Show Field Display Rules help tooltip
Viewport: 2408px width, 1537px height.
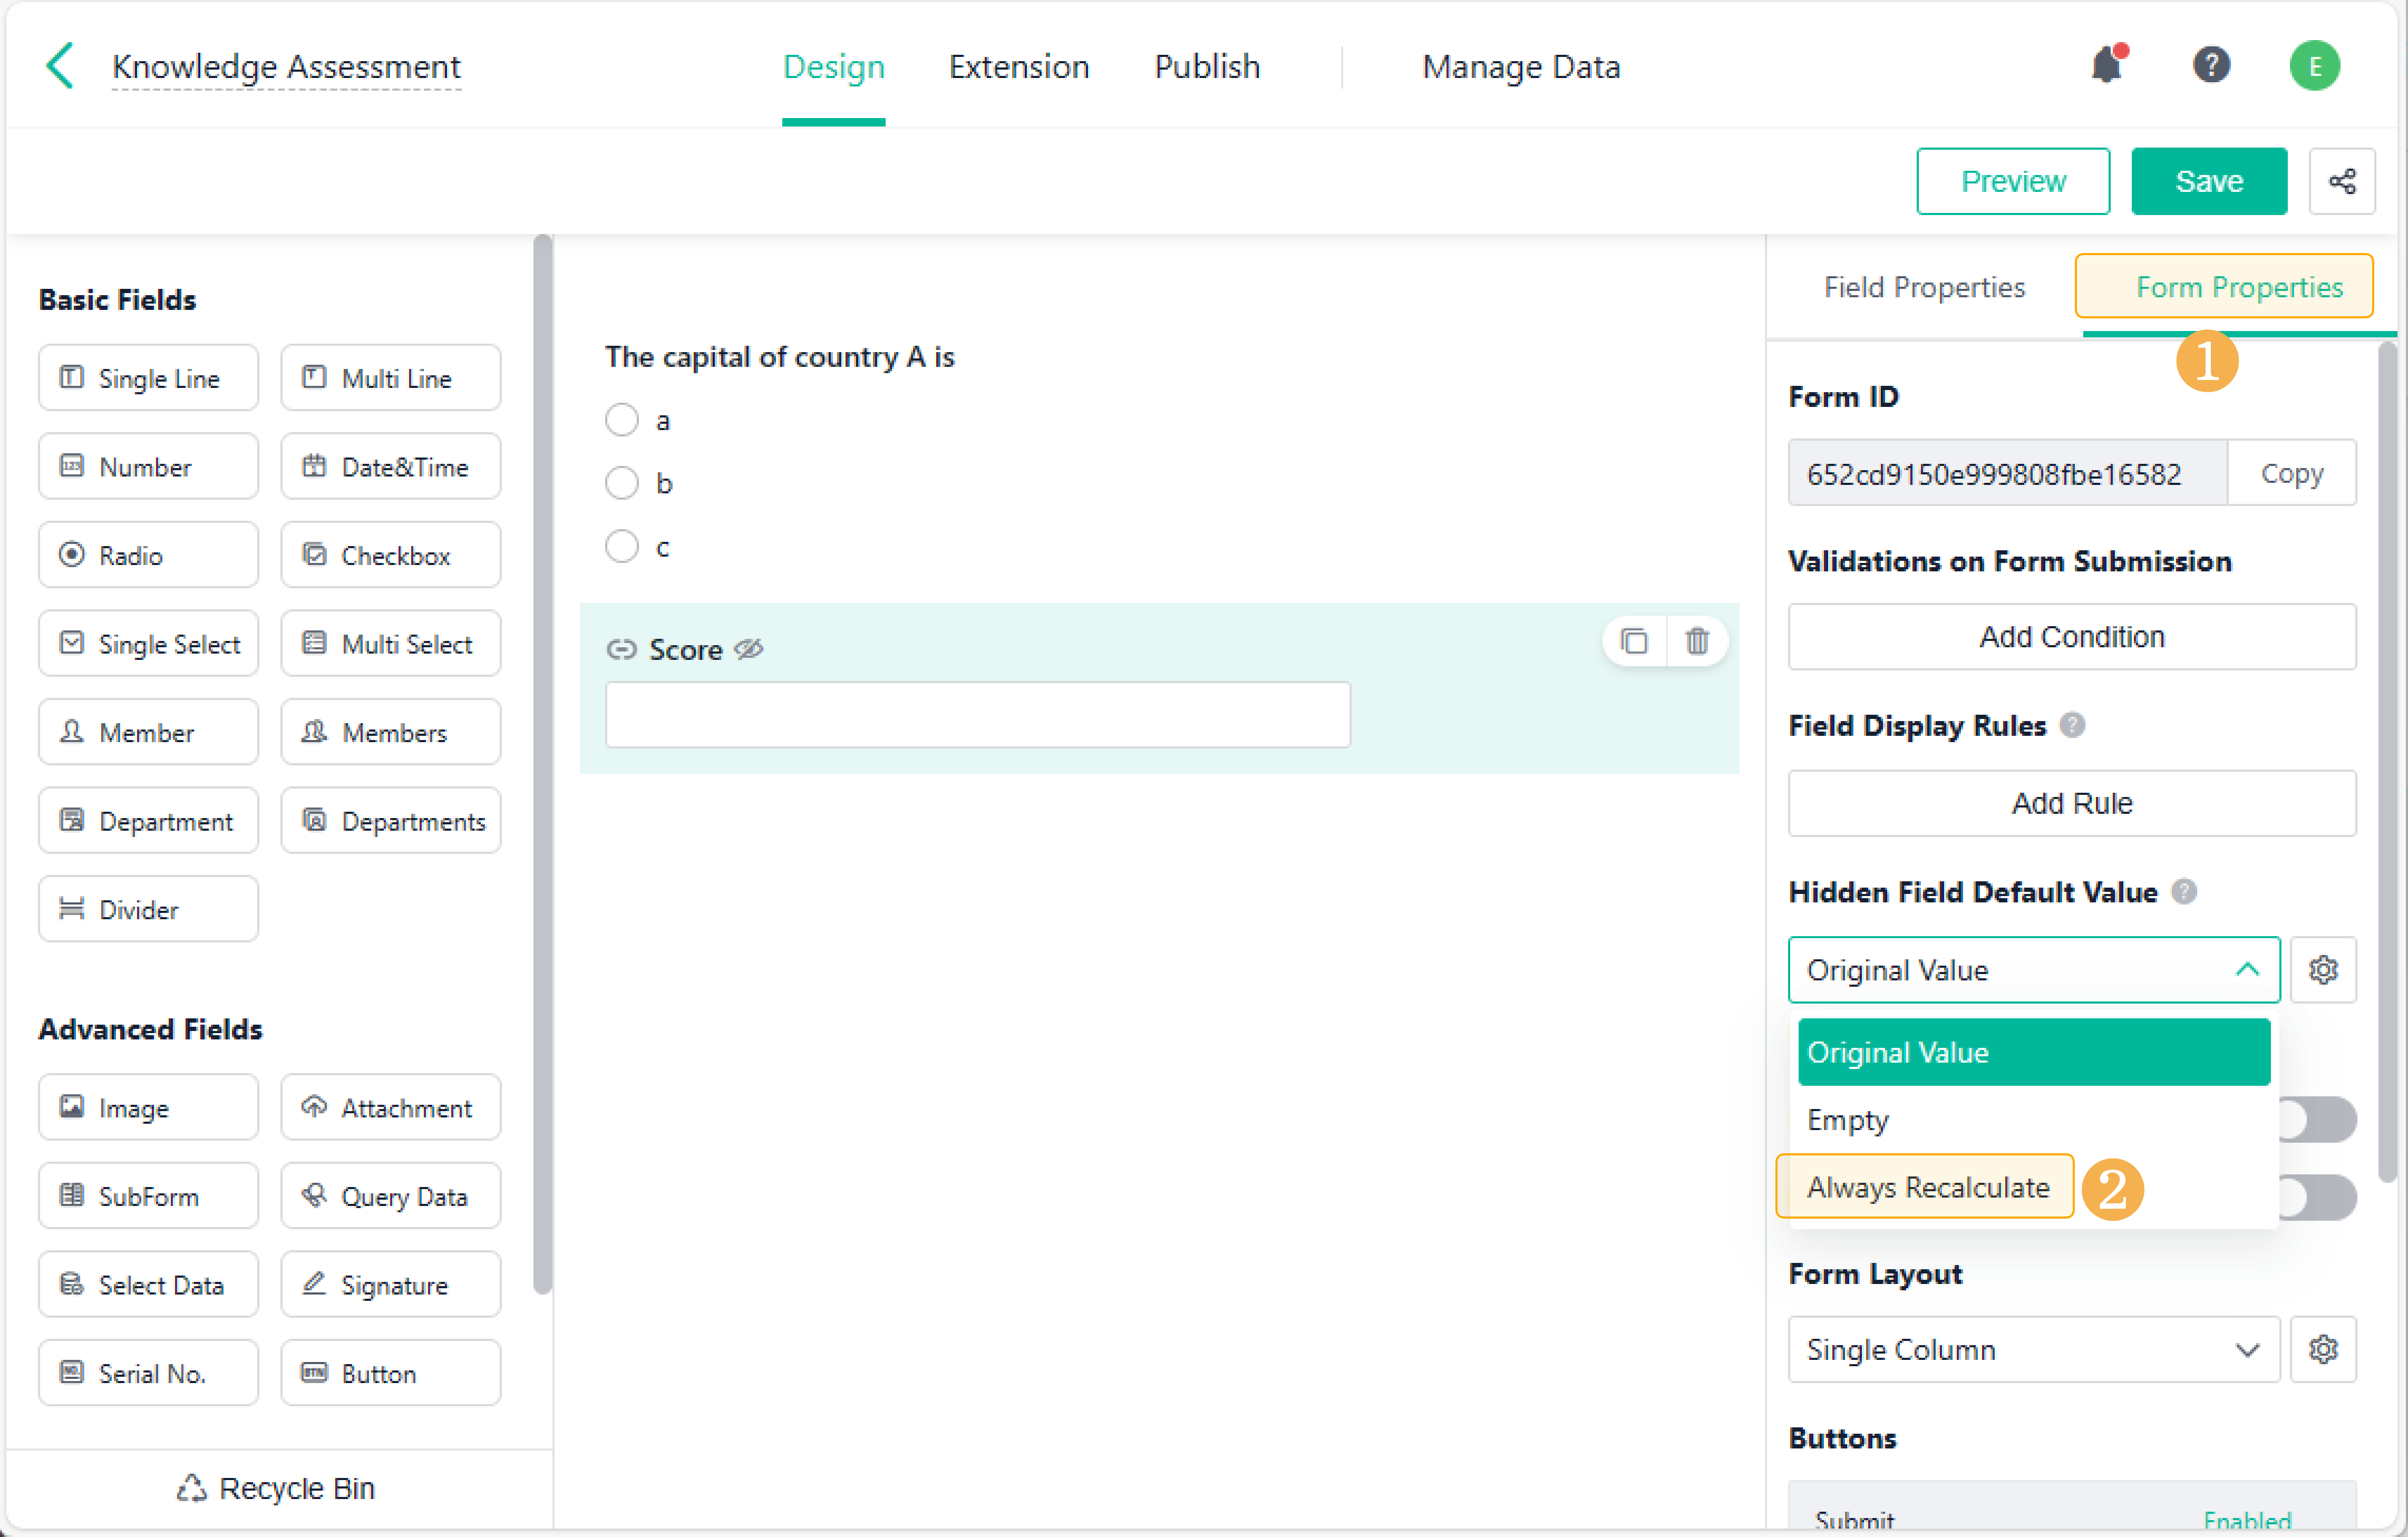2072,725
